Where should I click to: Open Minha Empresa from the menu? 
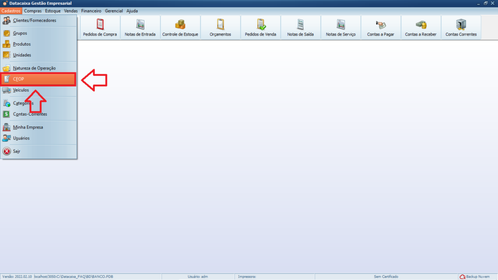(28, 127)
